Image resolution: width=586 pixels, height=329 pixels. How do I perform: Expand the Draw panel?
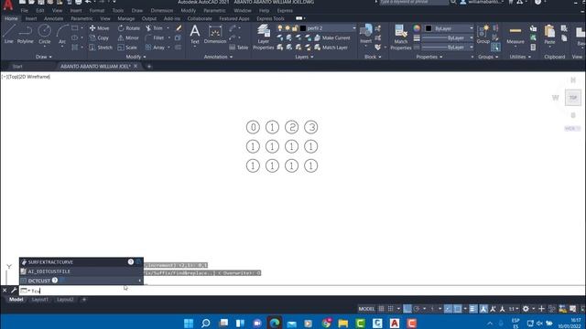point(44,57)
